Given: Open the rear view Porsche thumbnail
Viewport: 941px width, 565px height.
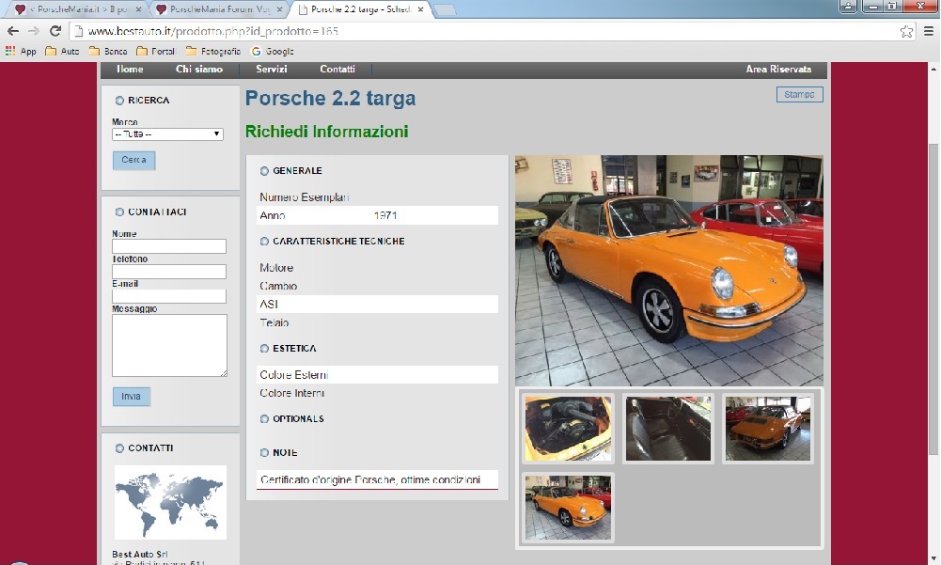Looking at the screenshot, I should pos(768,428).
